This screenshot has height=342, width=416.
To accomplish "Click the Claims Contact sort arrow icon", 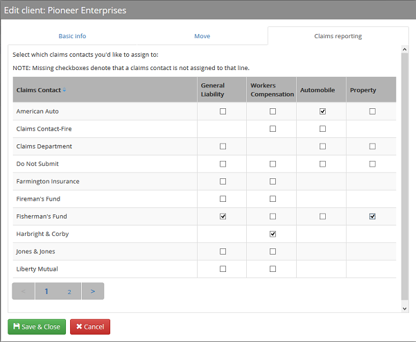I will click(65, 90).
